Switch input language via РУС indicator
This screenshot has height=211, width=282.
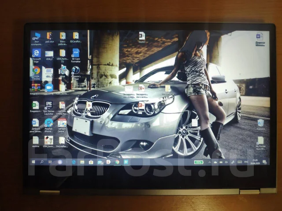tap(246, 162)
